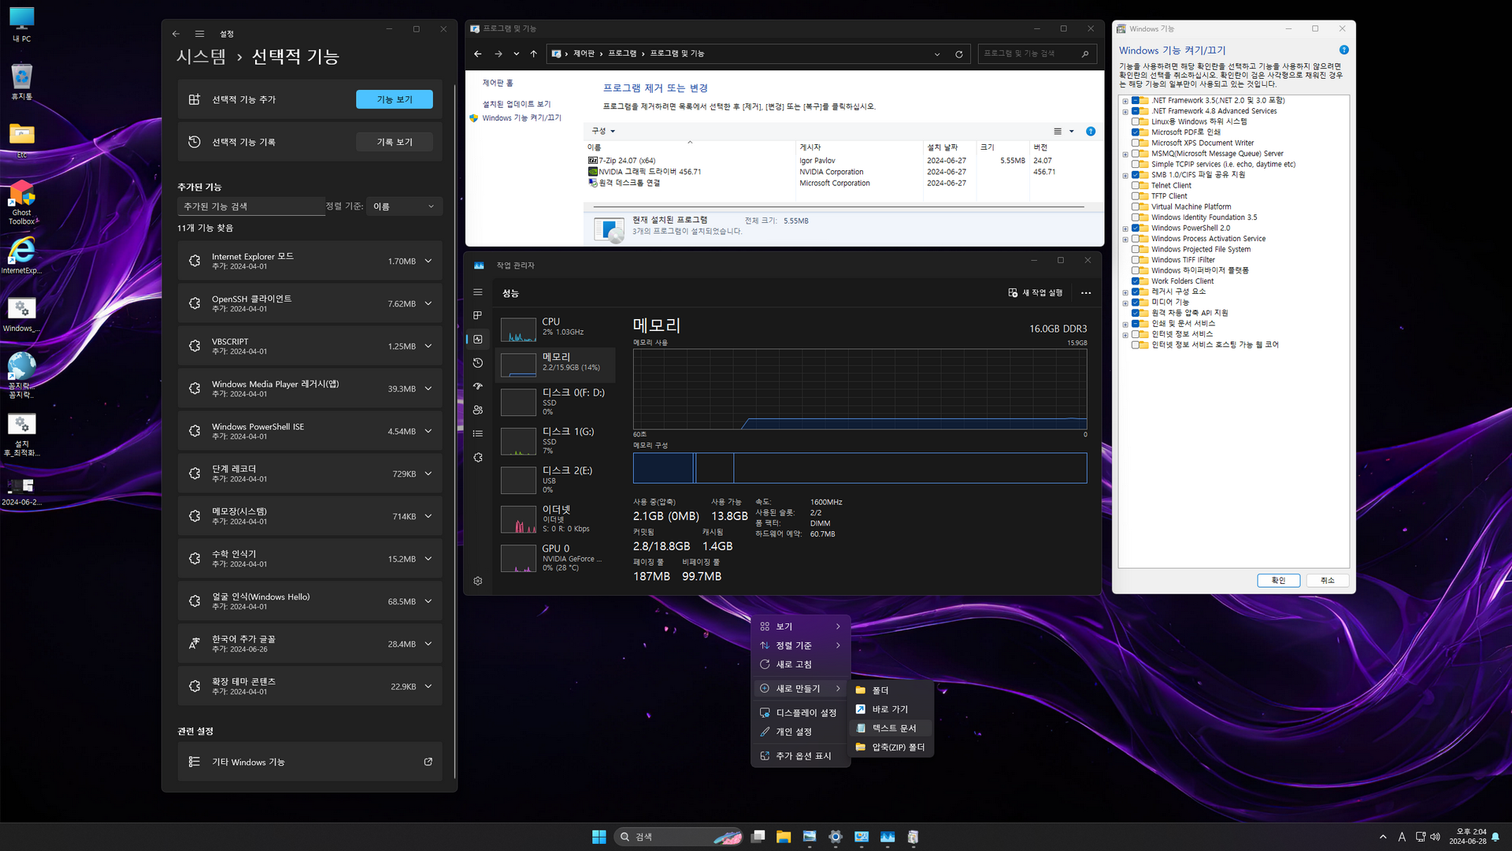Expand the OpenSSH client feature entry
The width and height of the screenshot is (1512, 851).
[x=428, y=304]
